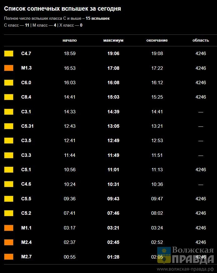Click the end time 08:02
This screenshot has width=217, height=273.
tap(157, 213)
